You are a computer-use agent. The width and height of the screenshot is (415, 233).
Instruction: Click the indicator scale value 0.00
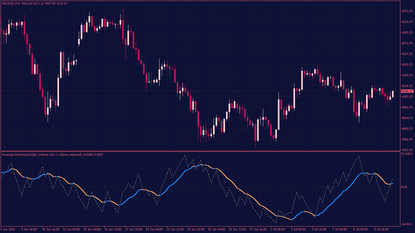(x=404, y=187)
